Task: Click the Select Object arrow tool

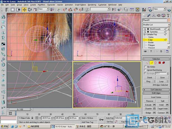Action: 2,10
